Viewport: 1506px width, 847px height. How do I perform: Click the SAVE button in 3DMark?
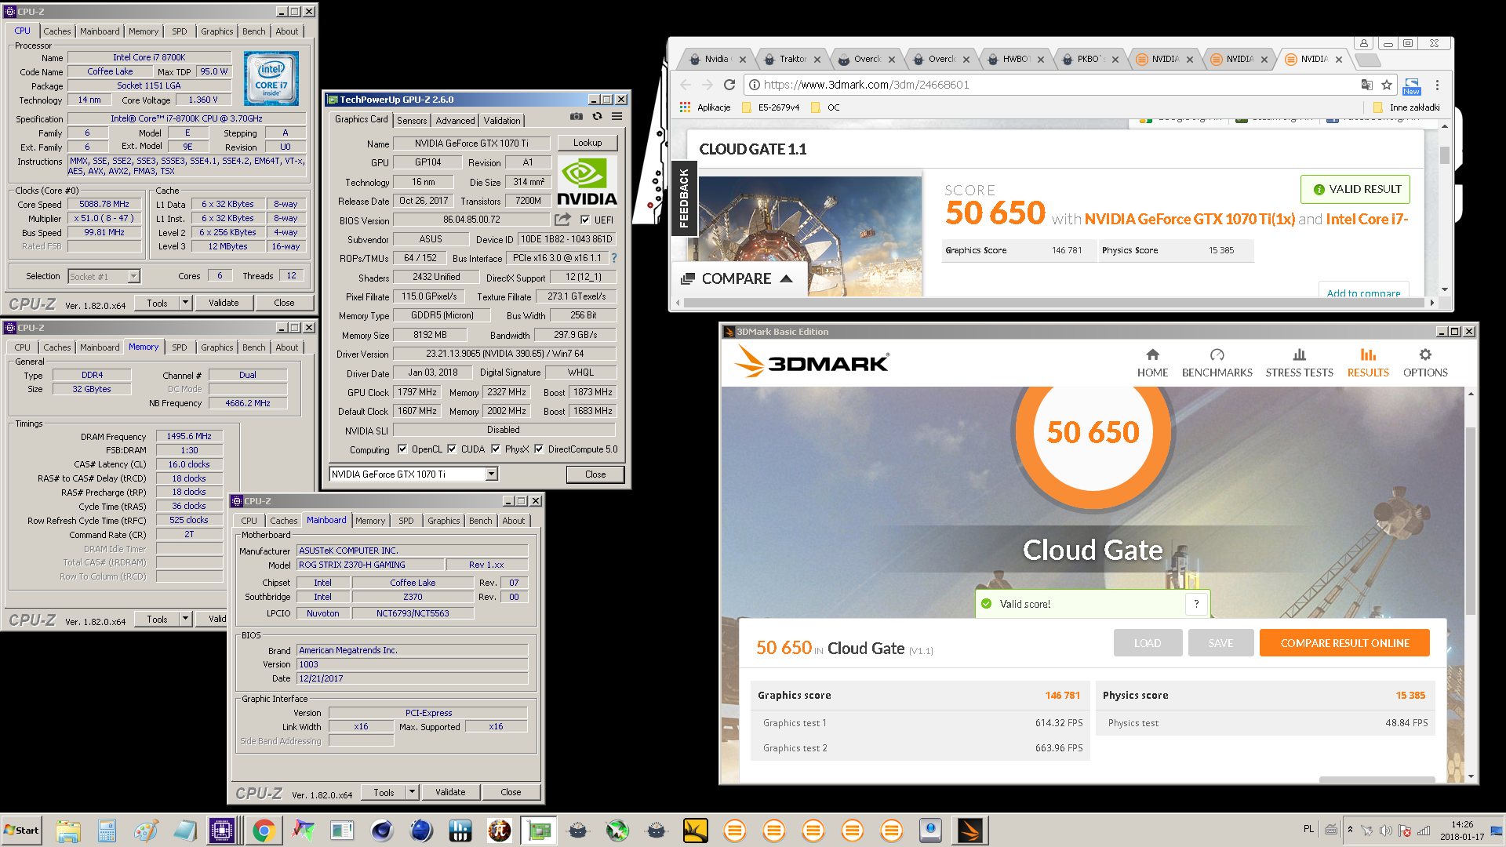1220,642
